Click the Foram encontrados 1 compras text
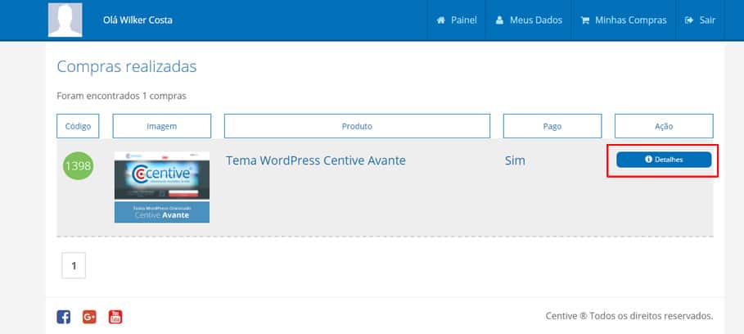The image size is (744, 334). point(121,96)
